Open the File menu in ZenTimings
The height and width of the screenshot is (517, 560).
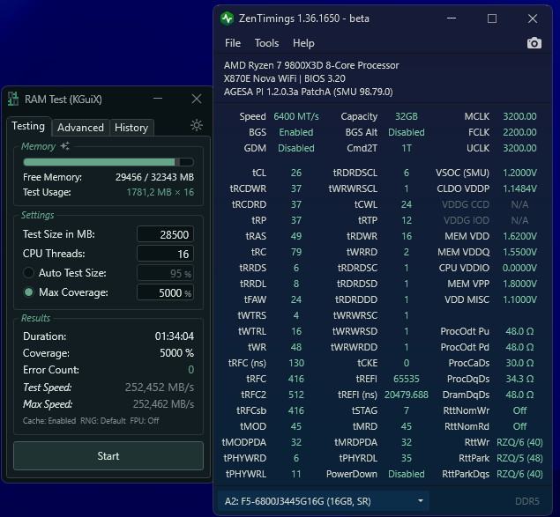coord(233,43)
